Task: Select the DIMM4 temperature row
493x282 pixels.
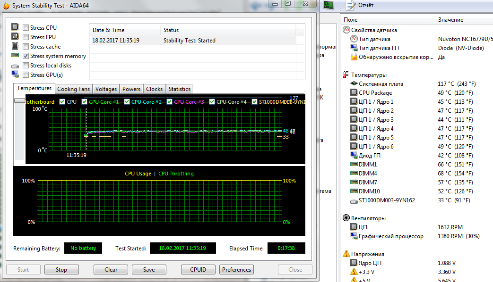Action: 416,173
